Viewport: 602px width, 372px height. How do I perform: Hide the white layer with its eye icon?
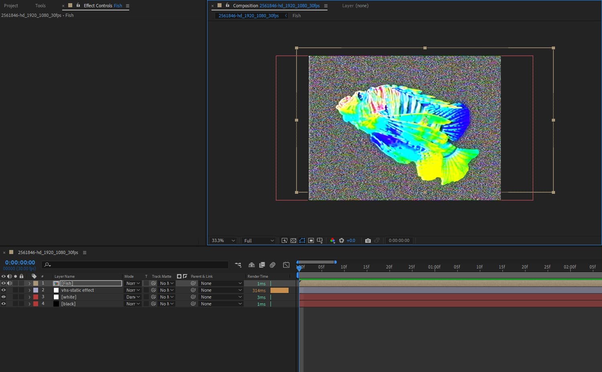tap(4, 297)
